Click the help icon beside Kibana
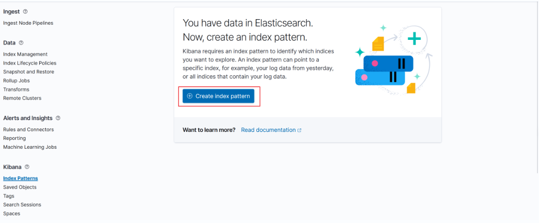The image size is (539, 223). coord(27,167)
